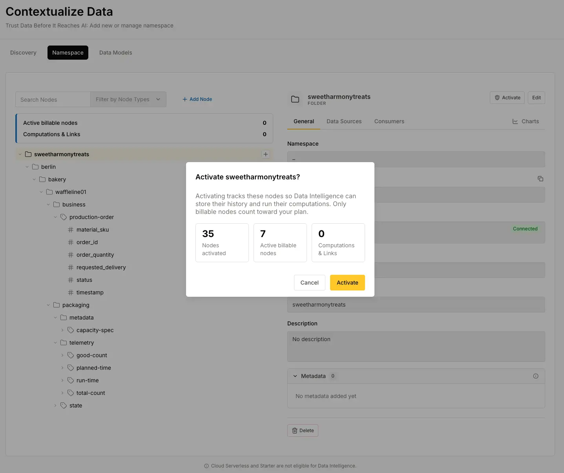
Task: Click the folder icon beside packaging
Action: [57, 305]
